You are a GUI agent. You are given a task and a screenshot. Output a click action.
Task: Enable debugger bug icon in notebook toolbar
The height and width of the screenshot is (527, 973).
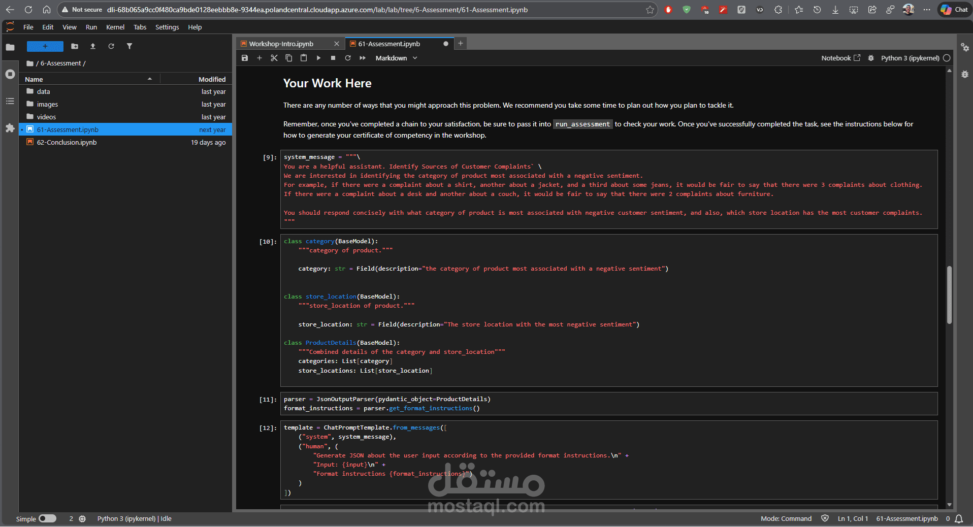(871, 58)
